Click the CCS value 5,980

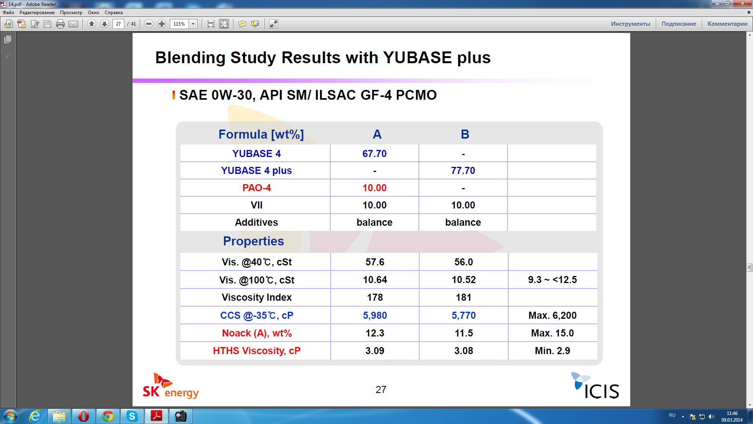point(375,315)
